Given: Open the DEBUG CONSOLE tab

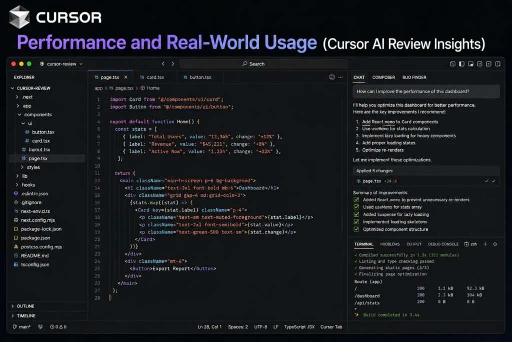Looking at the screenshot, I should (x=443, y=244).
